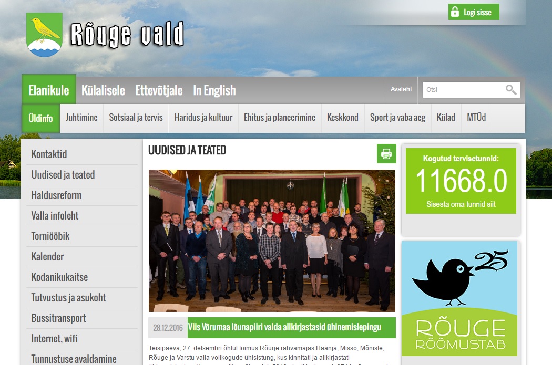Open the Külalisele main tab
The image size is (552, 365).
[103, 90]
